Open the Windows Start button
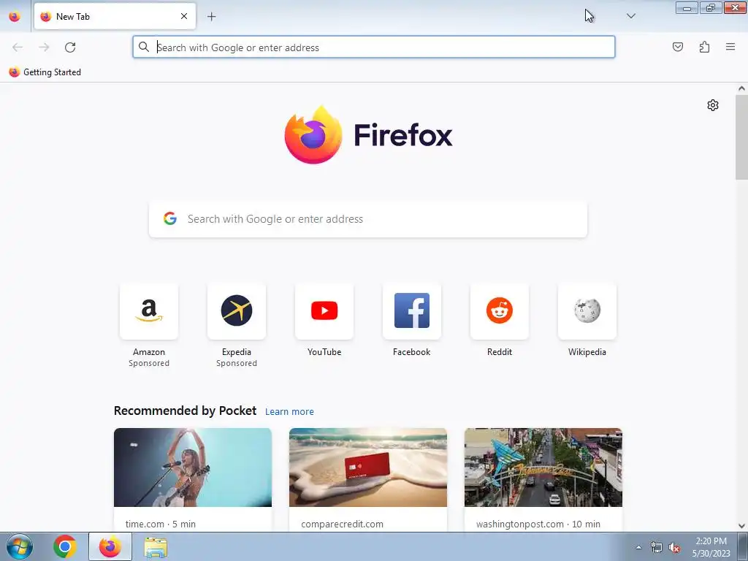748x561 pixels. point(20,546)
